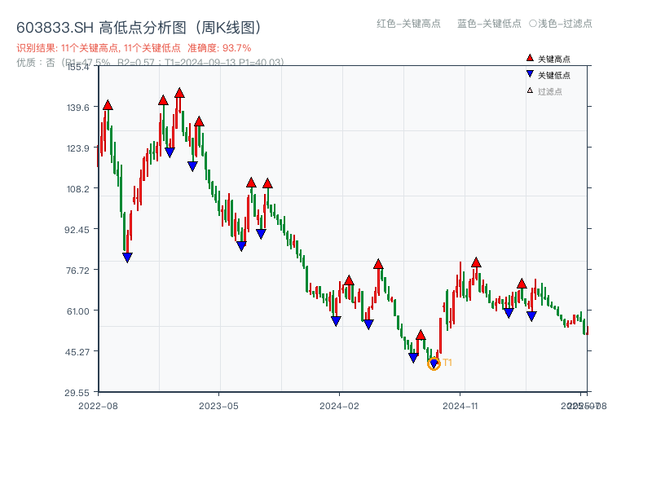
Task: Select the blue 关键低点 triangle legend icon
Action: (528, 72)
